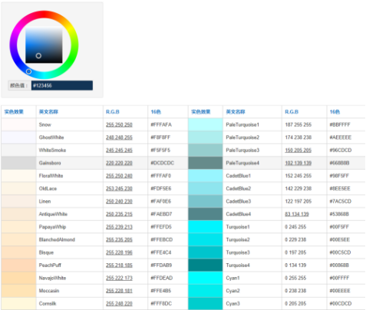Viewport: 366px width, 310px height.
Task: Click RGB value 0 245 255
Action: 295,227
